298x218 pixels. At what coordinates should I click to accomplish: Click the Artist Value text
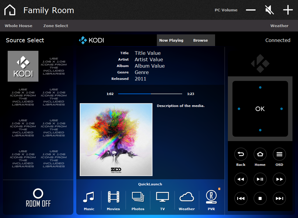[x=149, y=59]
